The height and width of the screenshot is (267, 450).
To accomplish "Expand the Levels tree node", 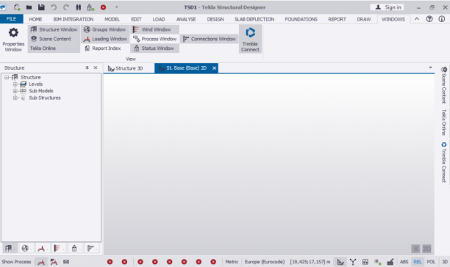I will pos(15,84).
